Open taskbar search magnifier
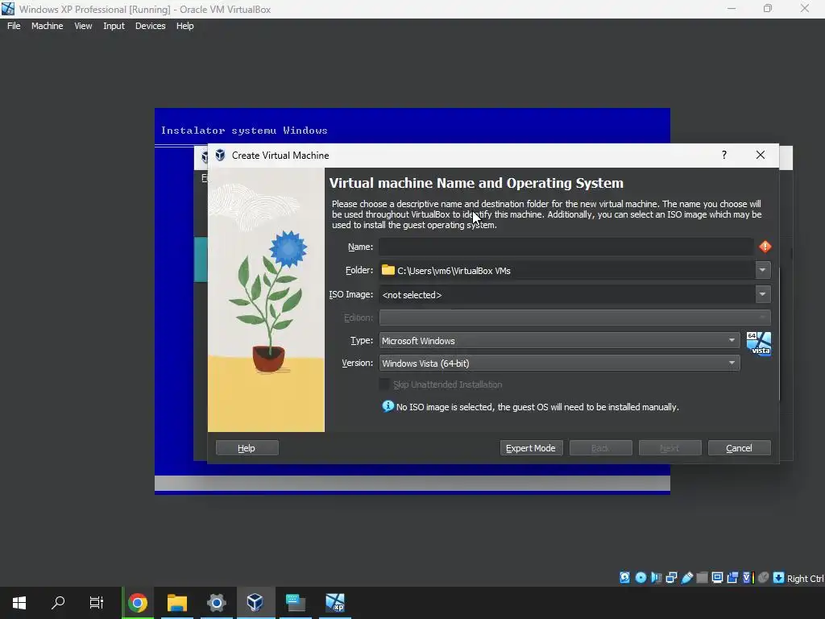825x619 pixels. pos(58,603)
